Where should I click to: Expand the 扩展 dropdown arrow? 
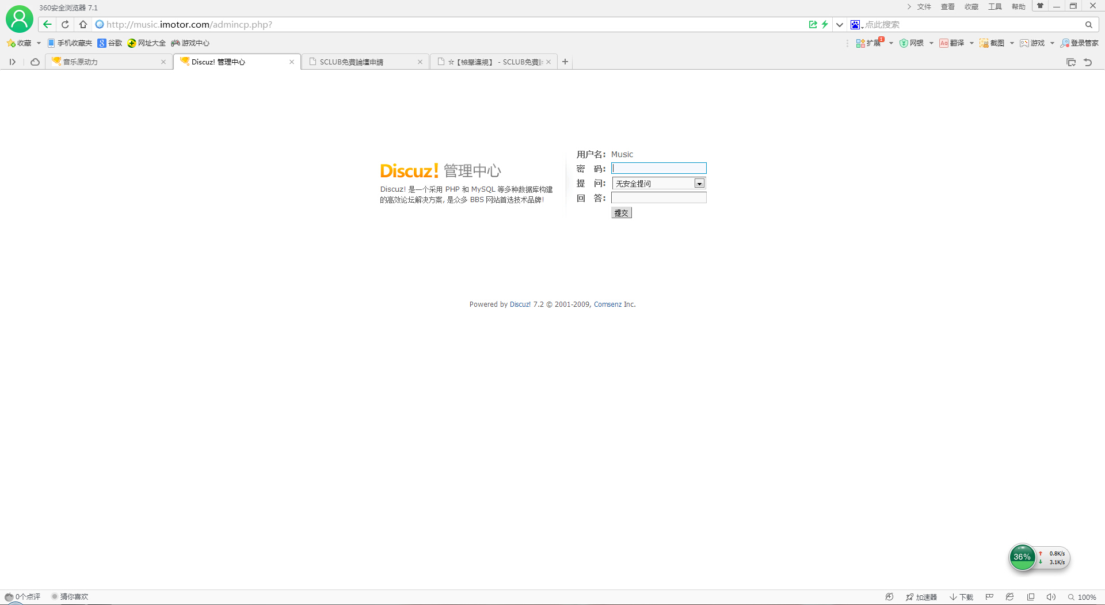[x=891, y=43]
